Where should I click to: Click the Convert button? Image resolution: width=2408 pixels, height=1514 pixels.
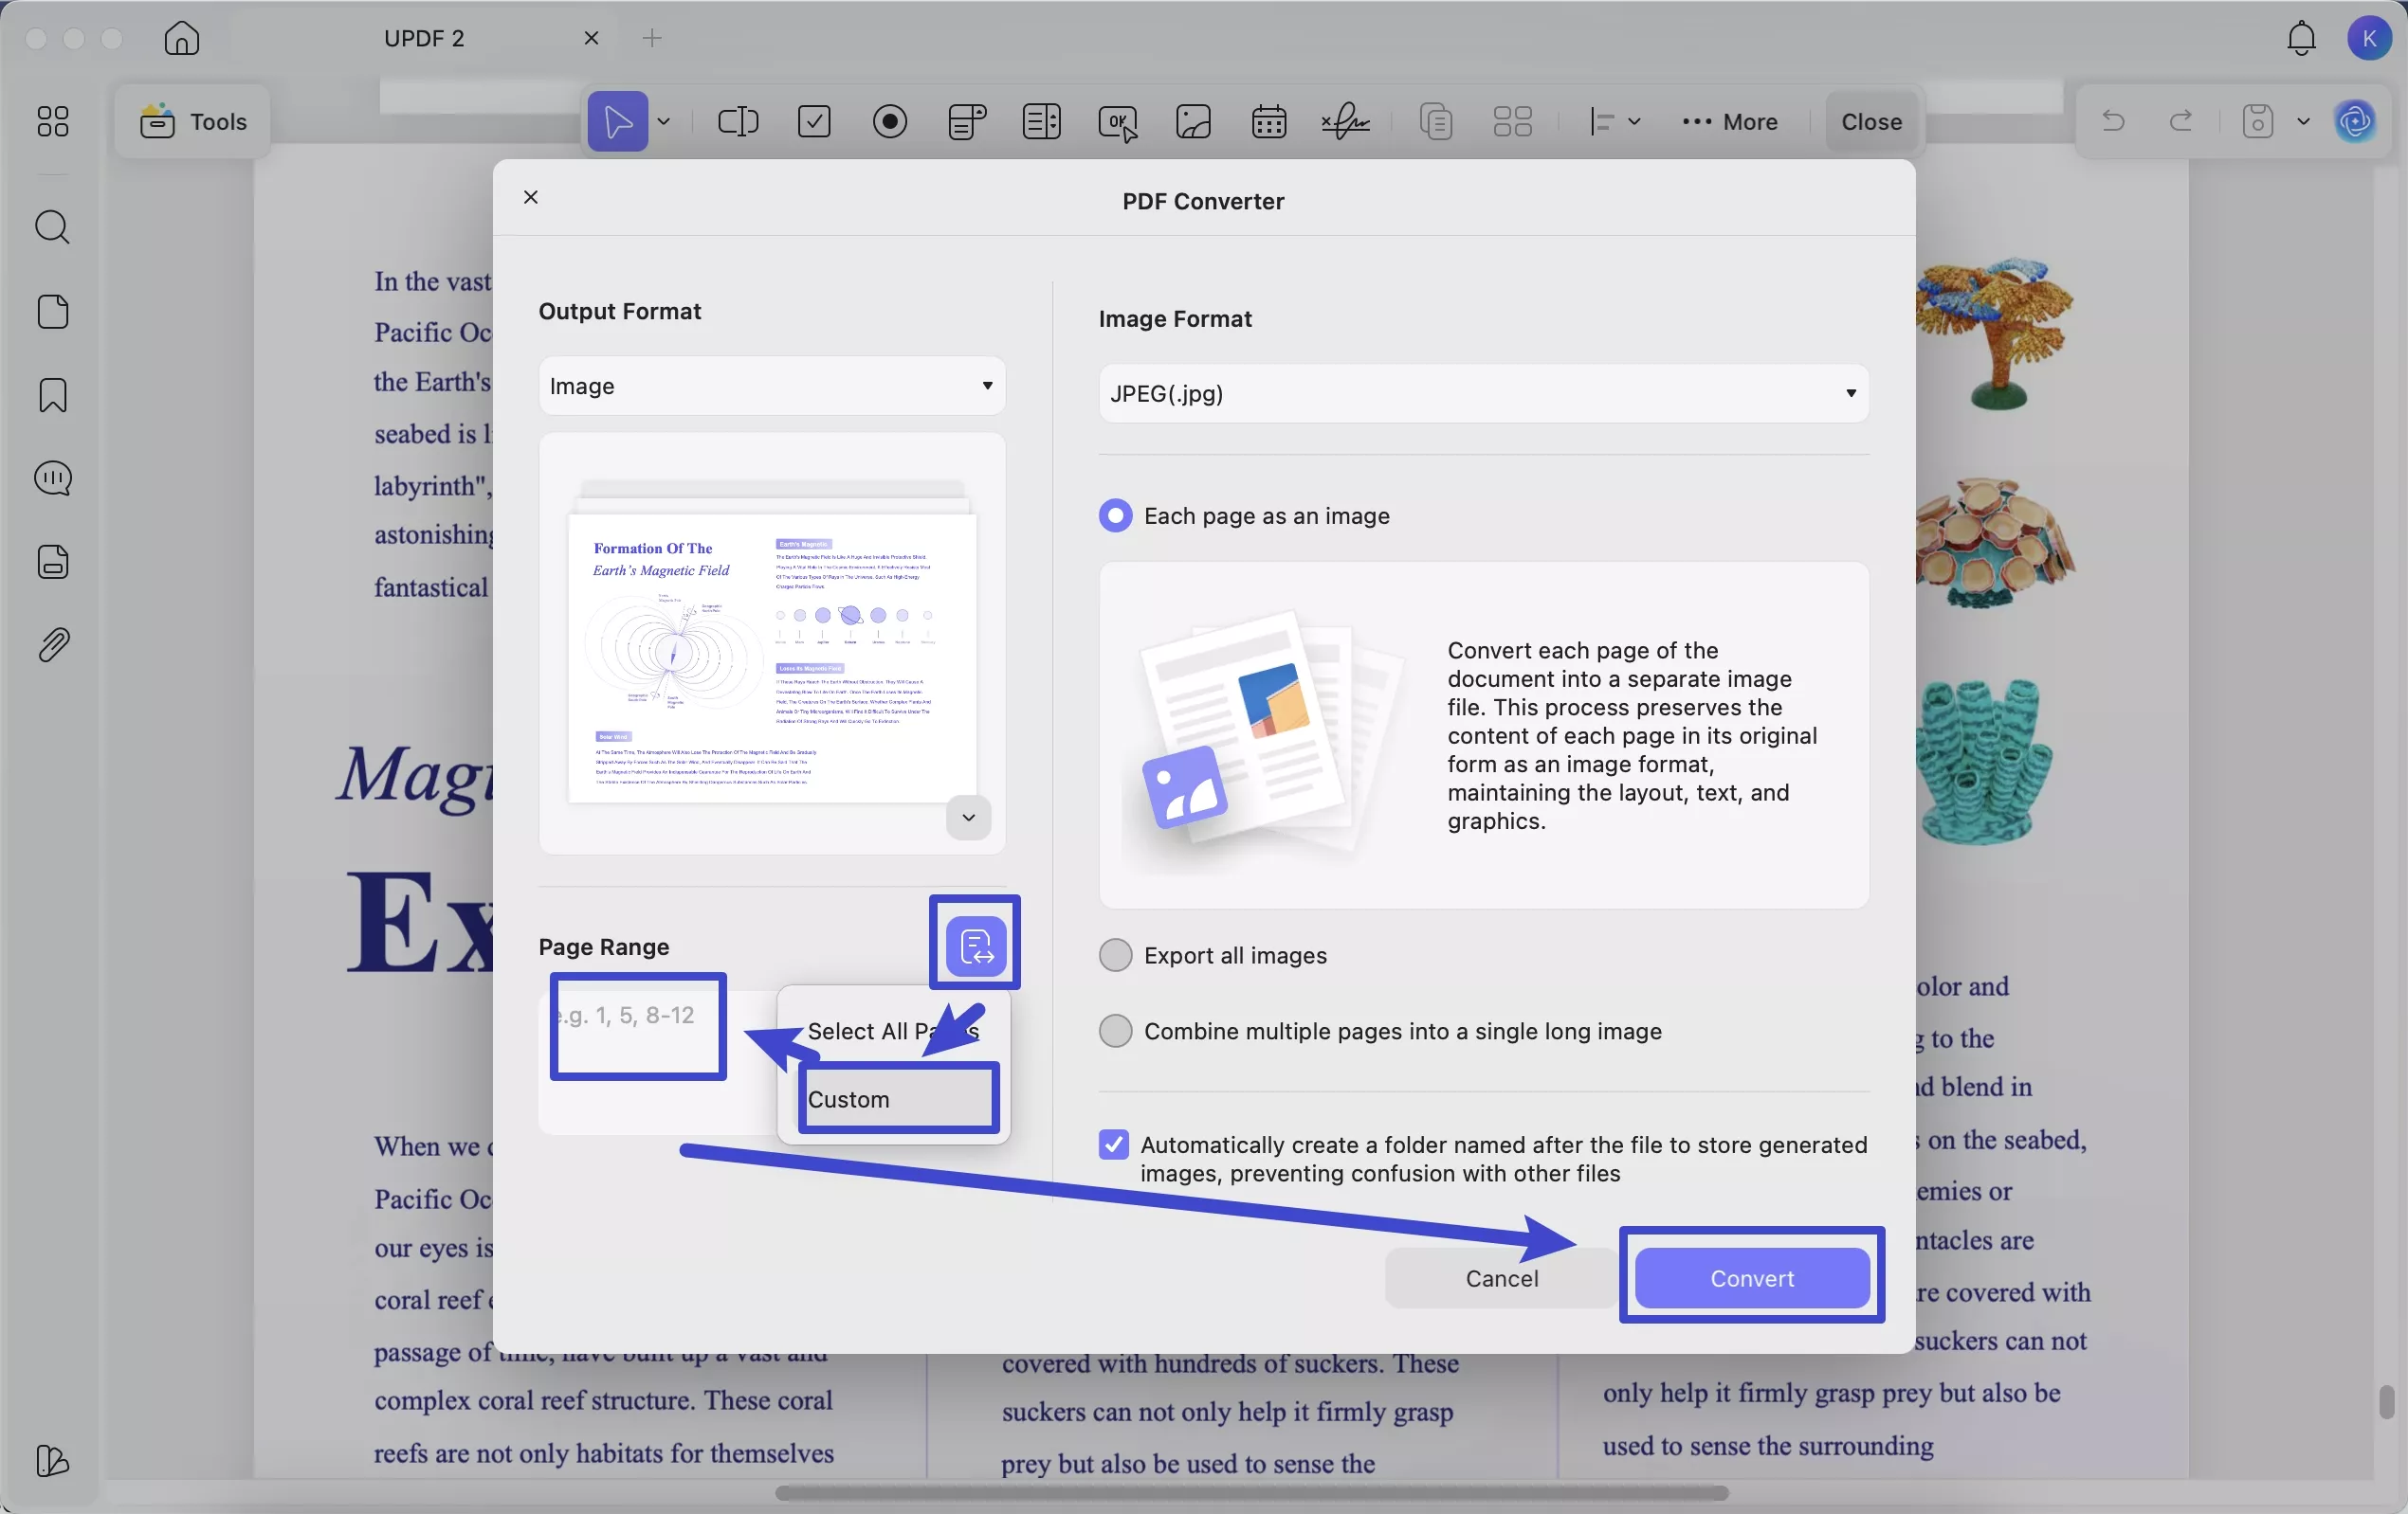[x=1751, y=1278]
